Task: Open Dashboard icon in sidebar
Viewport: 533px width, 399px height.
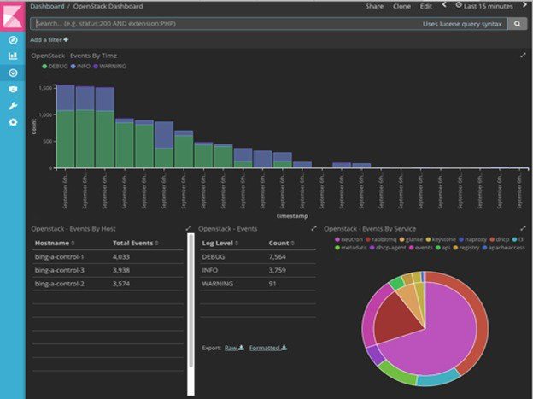Action: [x=13, y=73]
